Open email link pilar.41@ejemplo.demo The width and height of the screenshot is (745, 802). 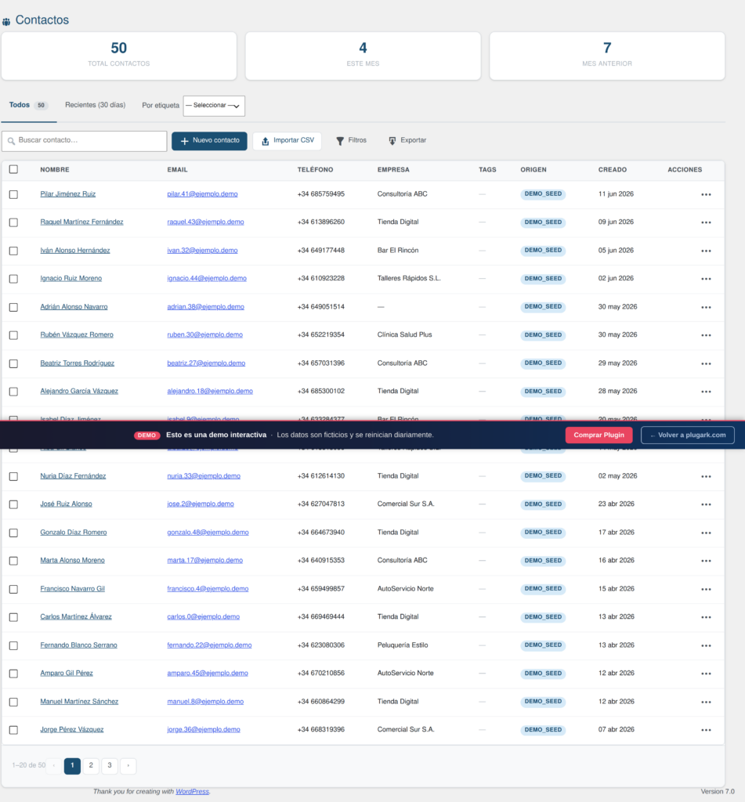click(202, 194)
